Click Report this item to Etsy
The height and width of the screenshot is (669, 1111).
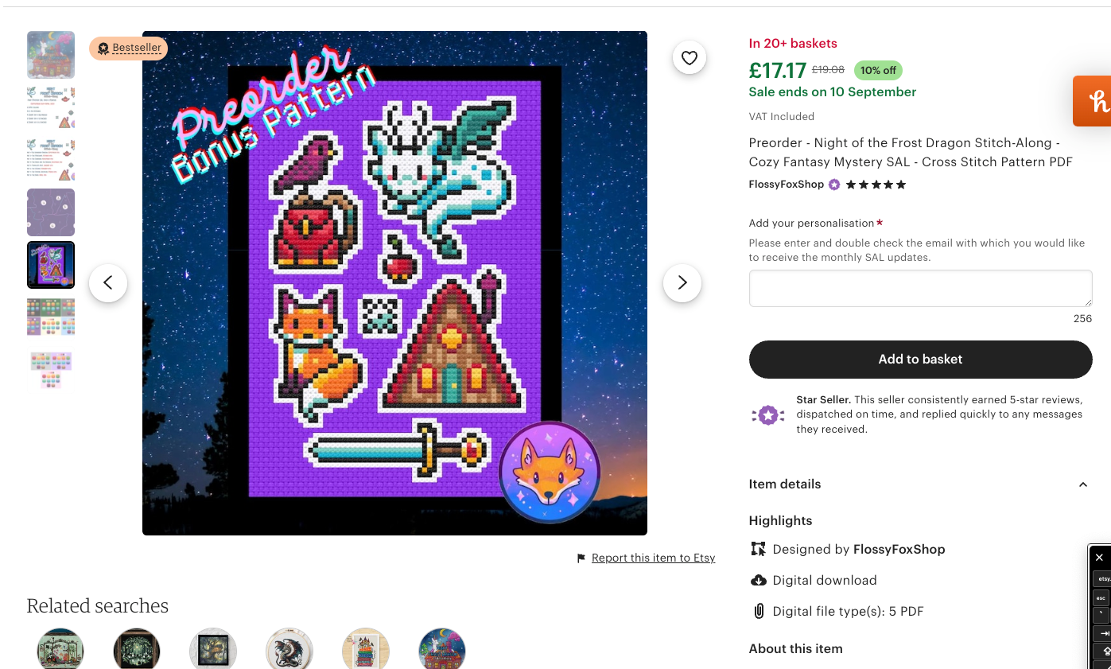pyautogui.click(x=653, y=558)
